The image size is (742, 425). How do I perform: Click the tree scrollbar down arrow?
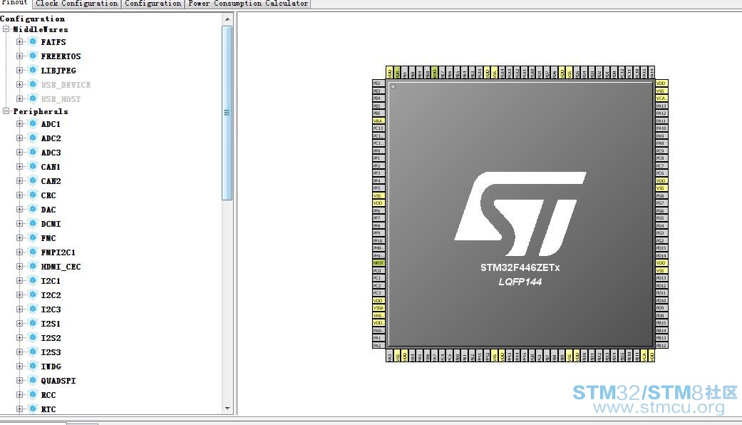(227, 408)
